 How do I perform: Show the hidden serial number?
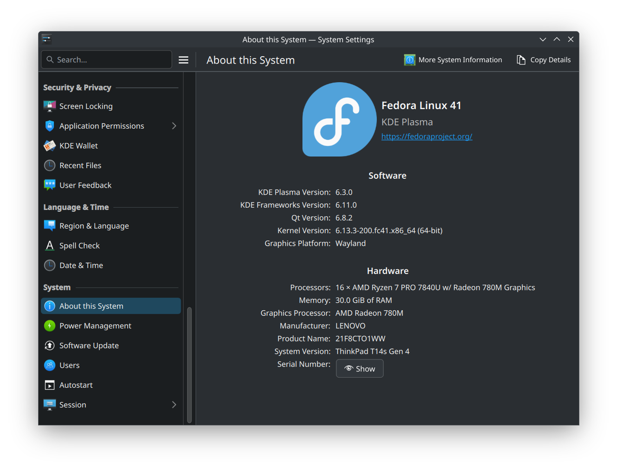click(x=360, y=369)
